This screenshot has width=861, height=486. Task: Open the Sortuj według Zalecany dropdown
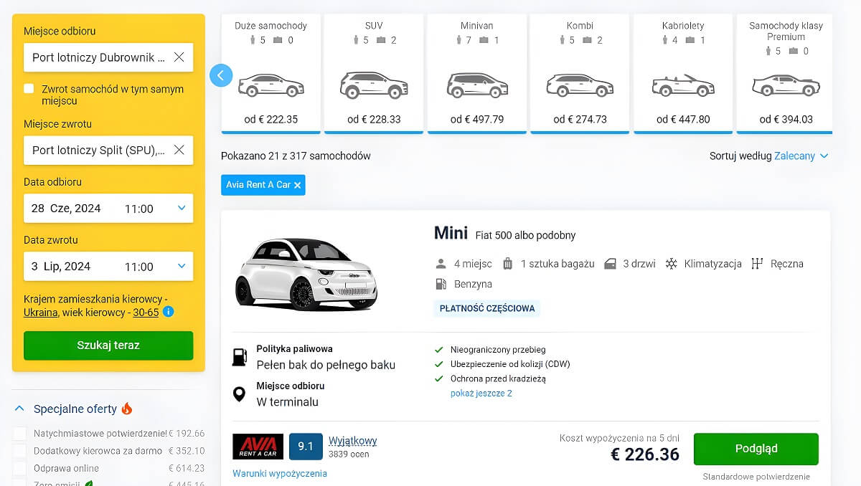[x=801, y=156]
